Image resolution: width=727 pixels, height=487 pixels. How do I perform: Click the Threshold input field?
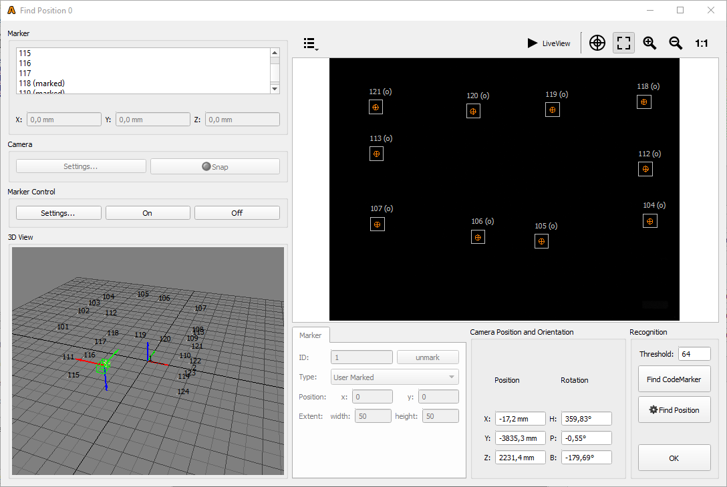pos(694,354)
